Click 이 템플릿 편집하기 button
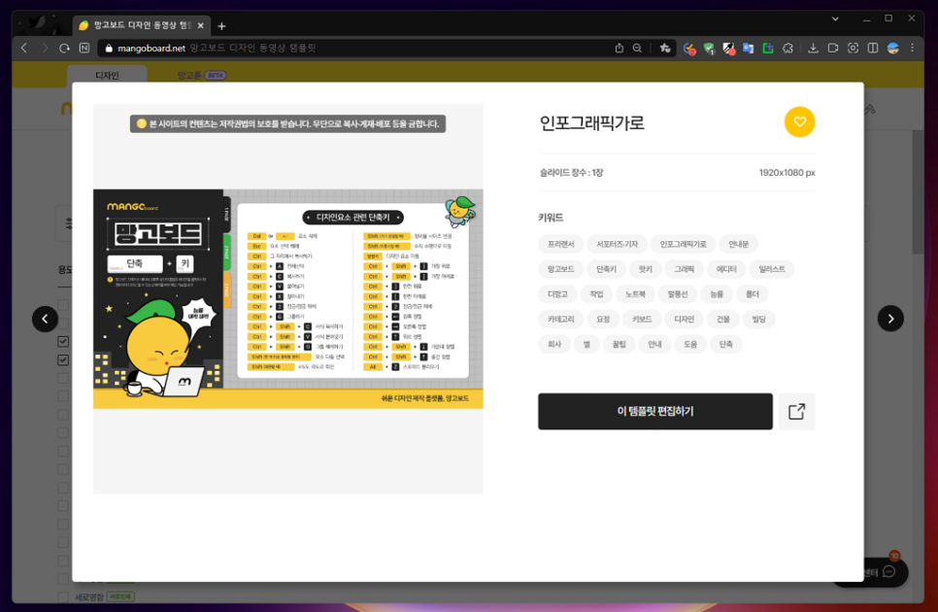The height and width of the screenshot is (612, 938). [x=655, y=412]
